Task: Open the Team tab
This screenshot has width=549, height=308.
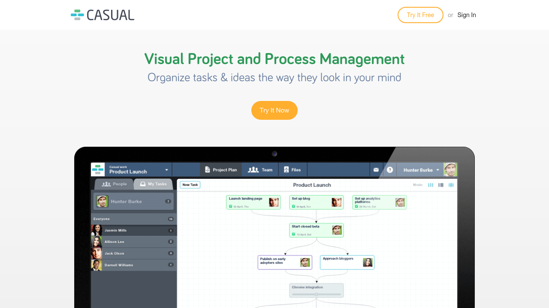Action: click(260, 170)
